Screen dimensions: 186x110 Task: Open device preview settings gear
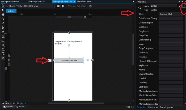90,6
